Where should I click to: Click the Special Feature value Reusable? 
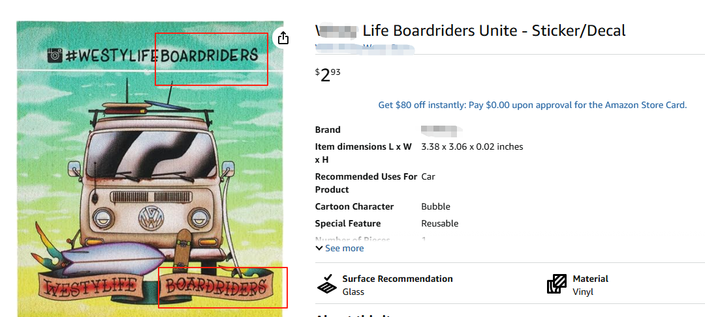(x=439, y=223)
